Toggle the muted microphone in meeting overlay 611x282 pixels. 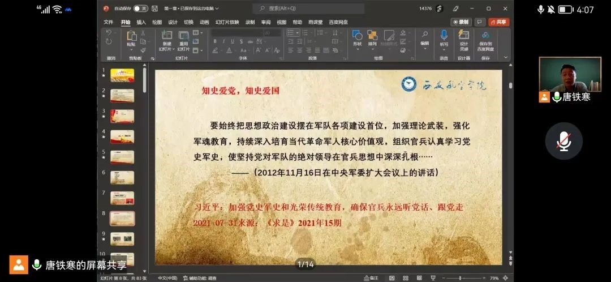[x=563, y=141]
